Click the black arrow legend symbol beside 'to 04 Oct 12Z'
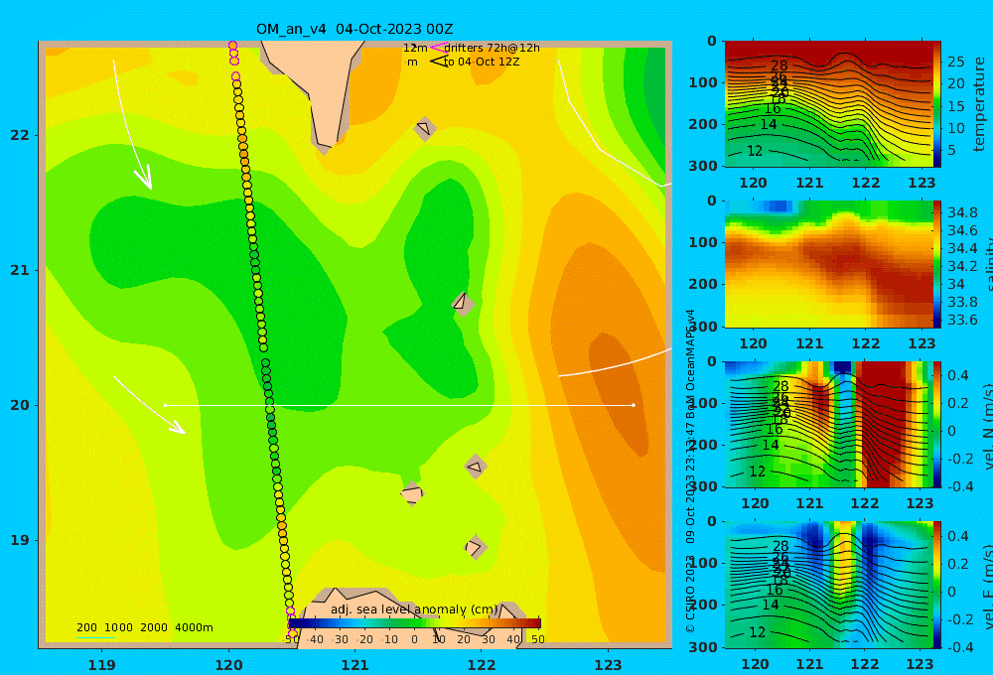This screenshot has width=993, height=675. [438, 62]
